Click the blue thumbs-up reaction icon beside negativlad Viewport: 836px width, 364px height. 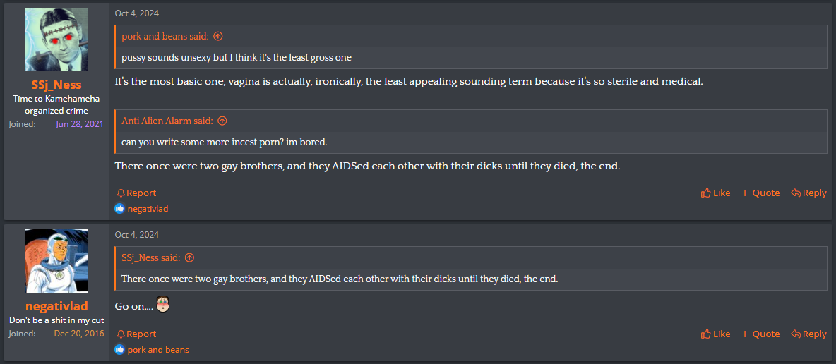click(x=119, y=209)
